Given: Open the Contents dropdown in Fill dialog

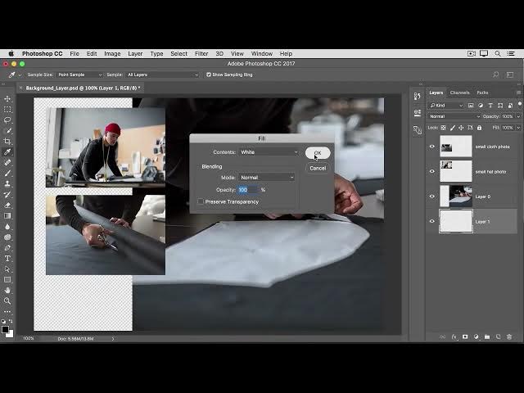Looking at the screenshot, I should (269, 152).
